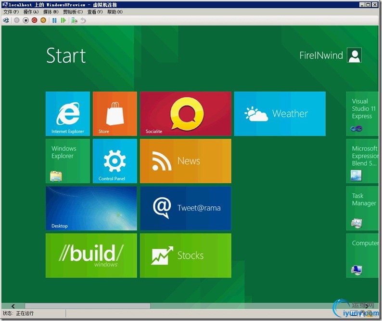Take a snapshot of the VM
382x321 pixels.
[x=74, y=21]
